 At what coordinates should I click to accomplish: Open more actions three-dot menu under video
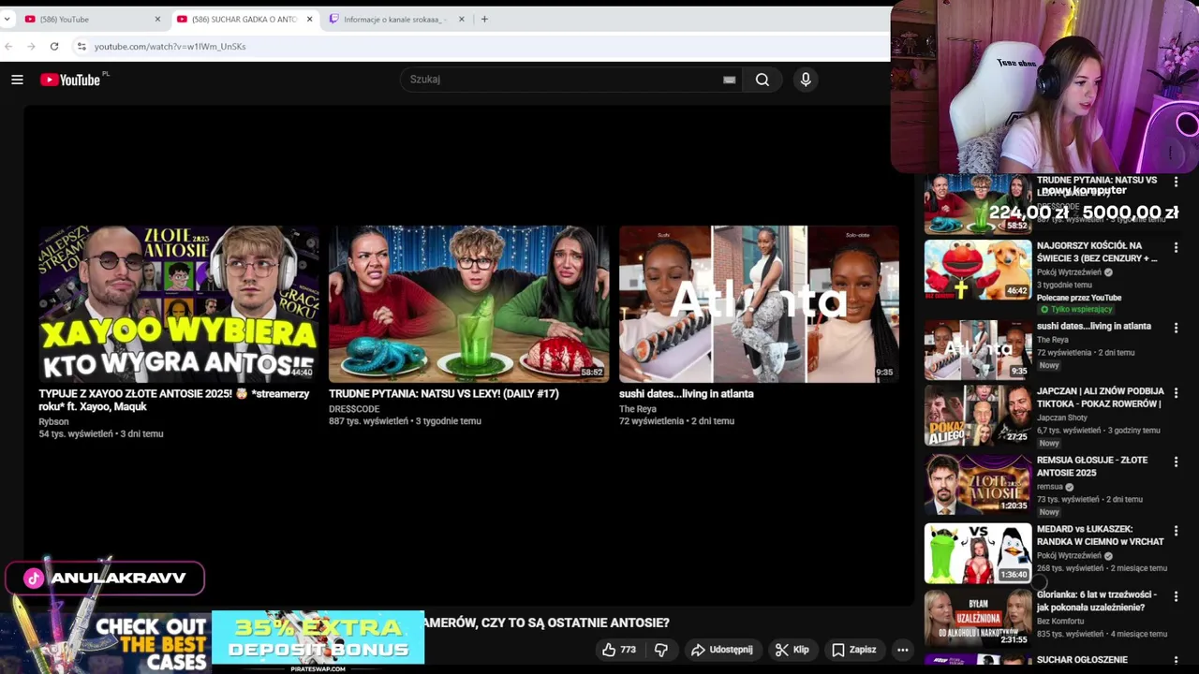pyautogui.click(x=902, y=650)
